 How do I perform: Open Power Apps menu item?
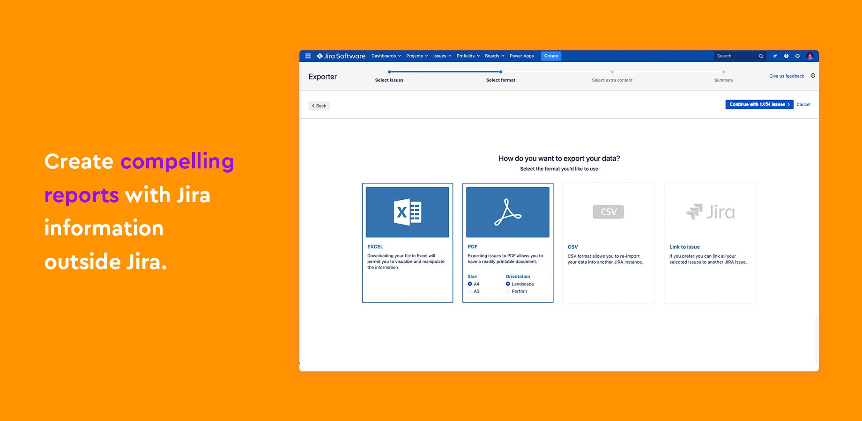[x=521, y=56]
